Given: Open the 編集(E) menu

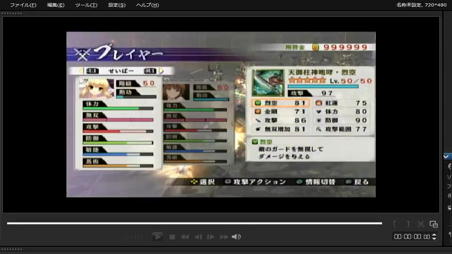Looking at the screenshot, I should (x=56, y=5).
